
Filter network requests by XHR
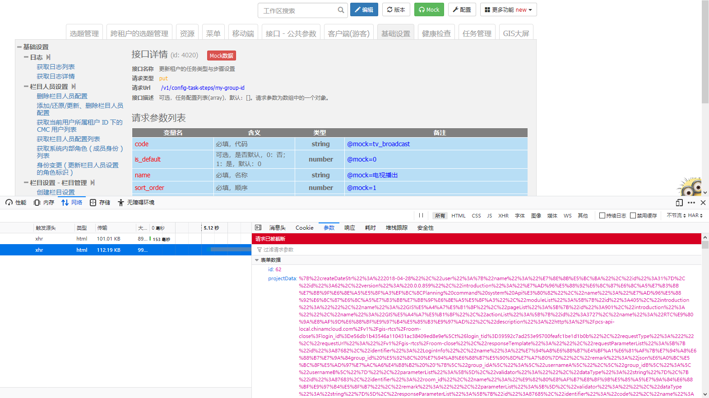pos(504,216)
